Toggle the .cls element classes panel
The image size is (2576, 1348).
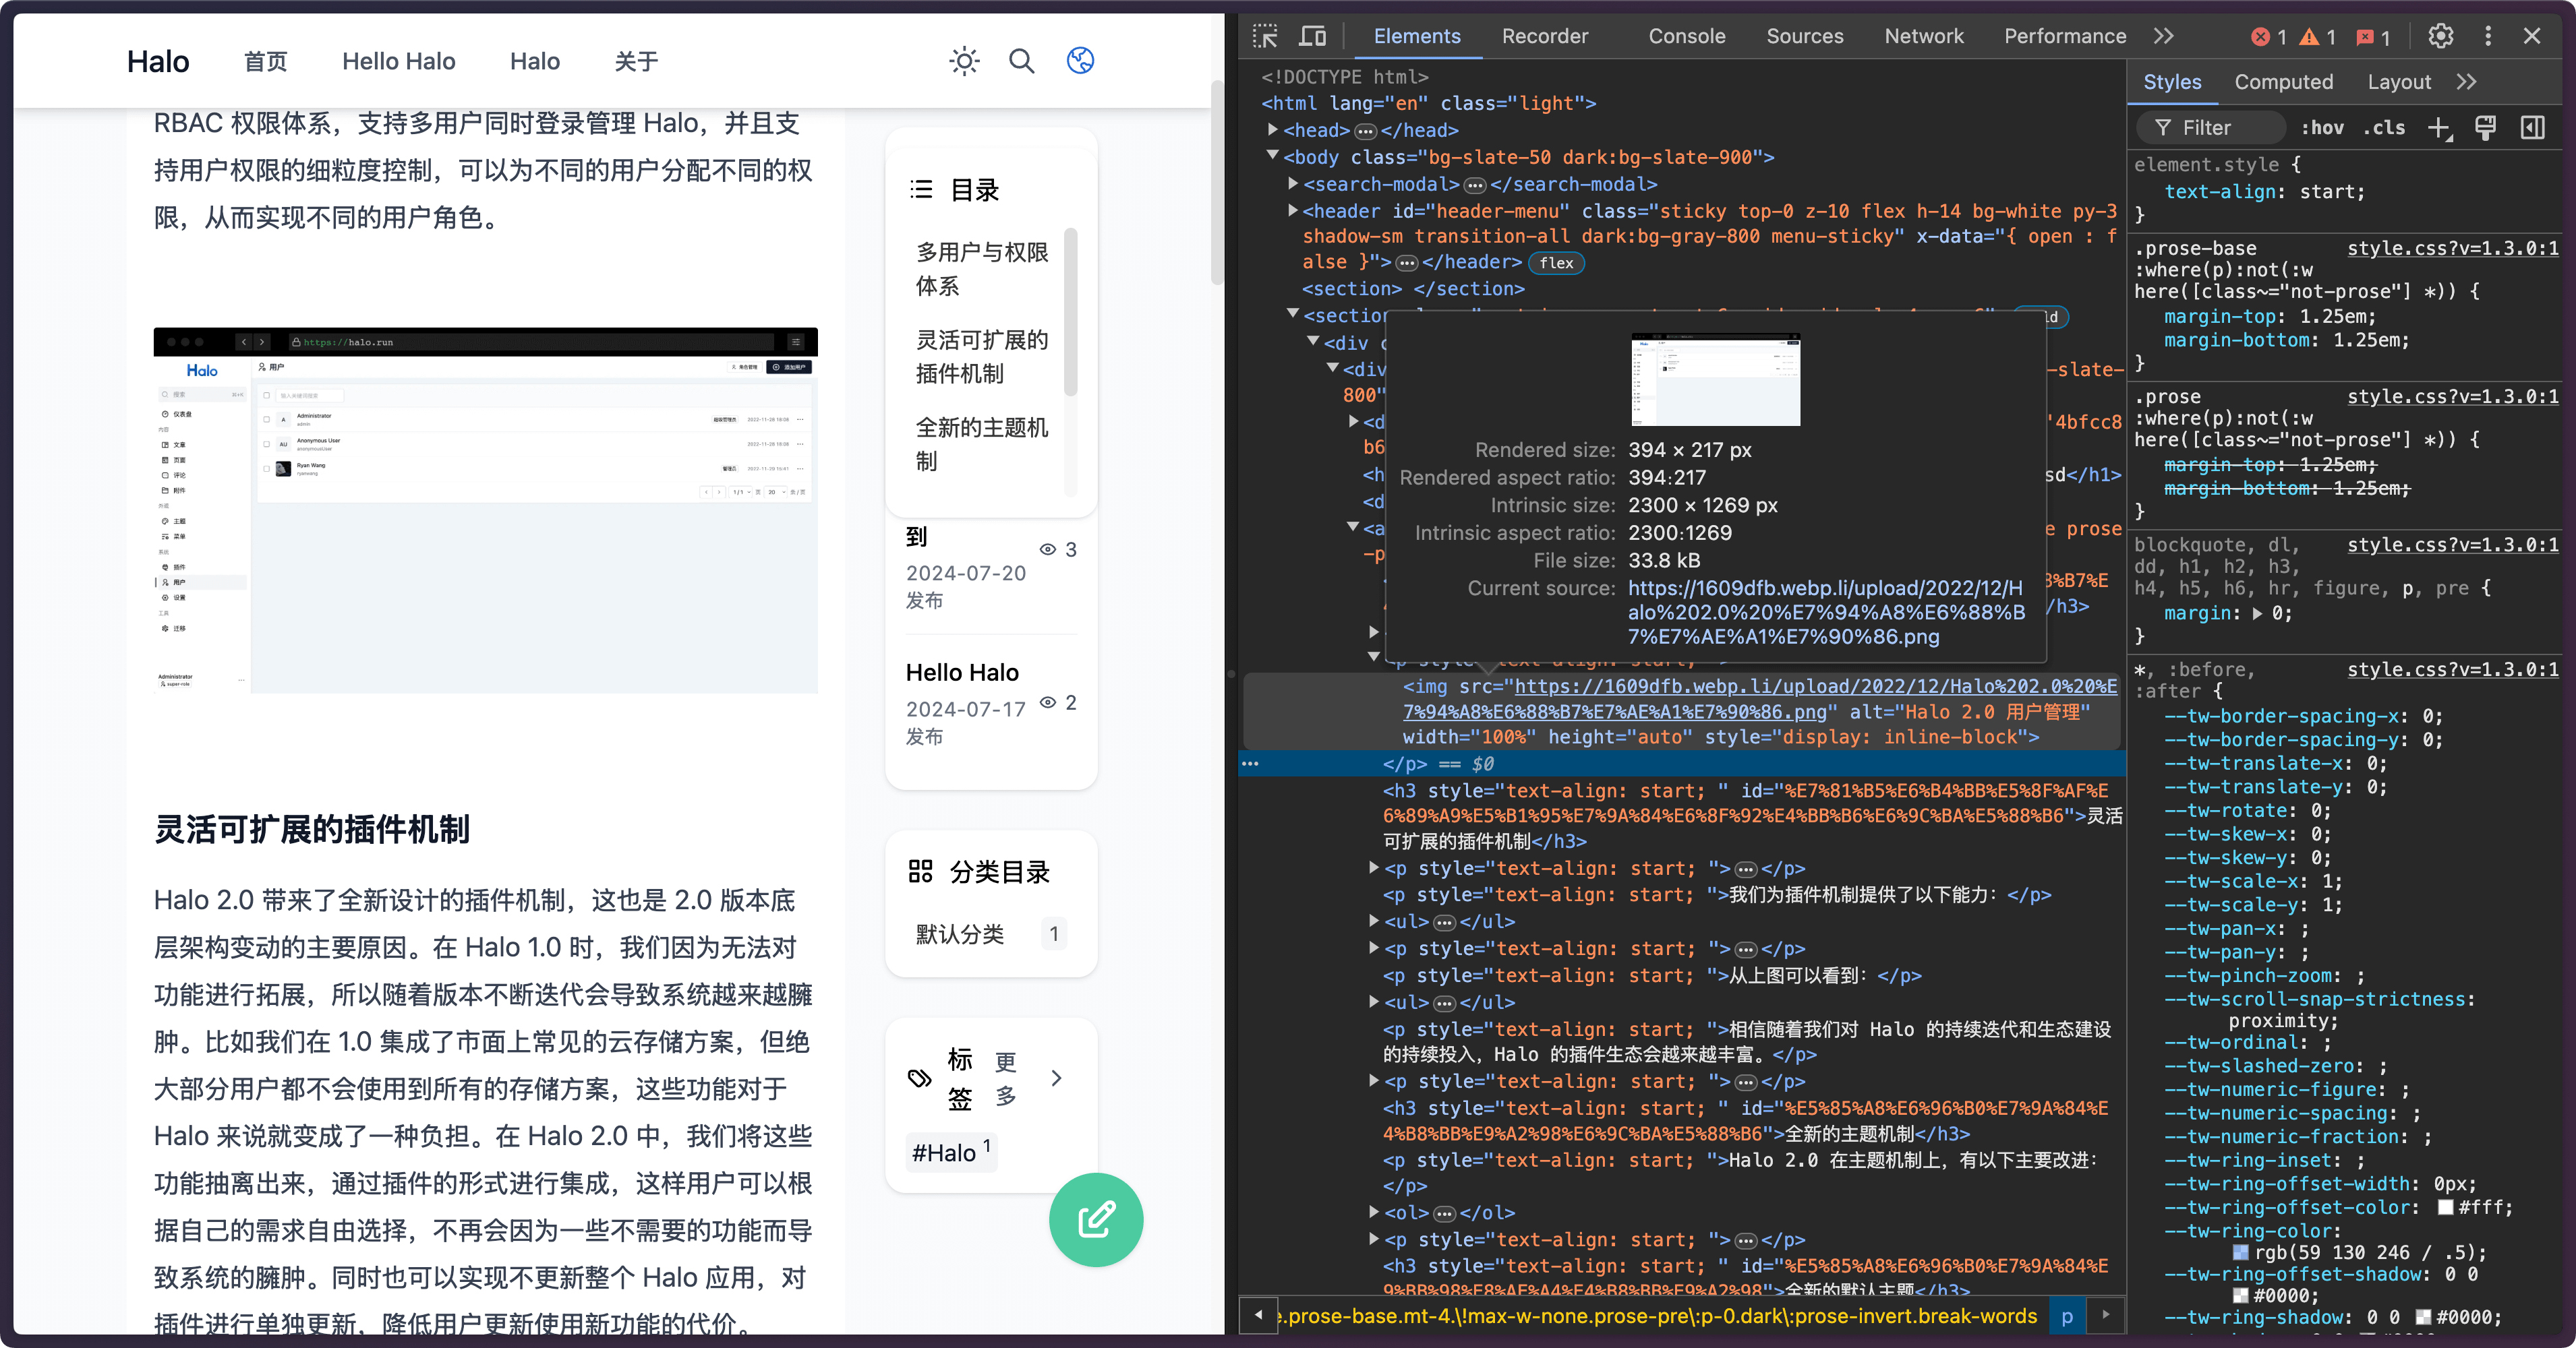point(2385,128)
